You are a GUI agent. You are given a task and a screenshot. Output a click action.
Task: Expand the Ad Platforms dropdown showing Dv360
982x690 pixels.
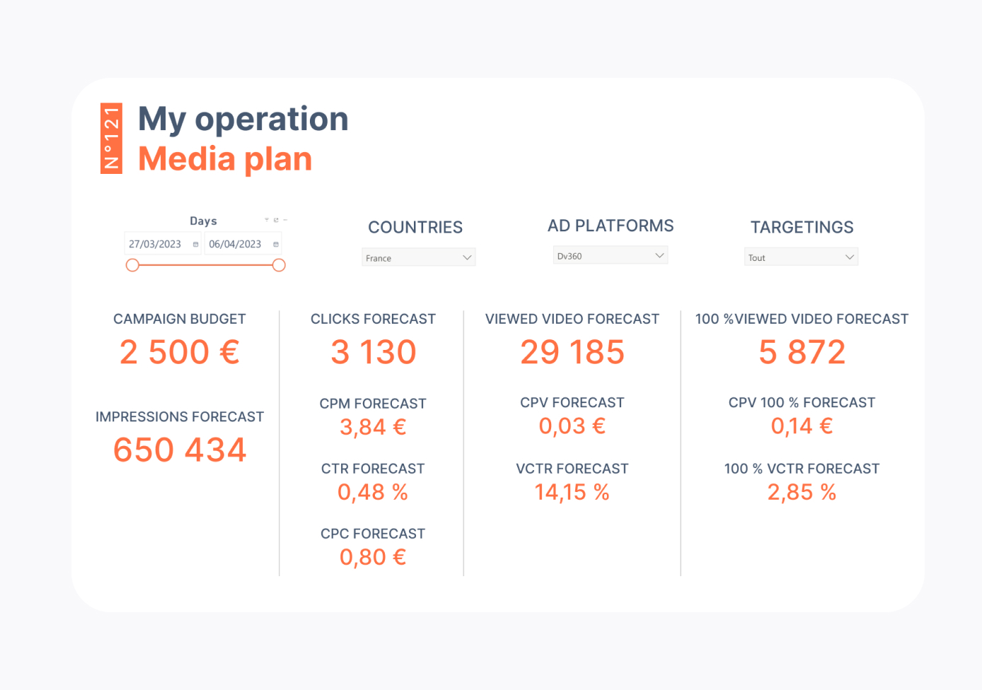coord(659,255)
